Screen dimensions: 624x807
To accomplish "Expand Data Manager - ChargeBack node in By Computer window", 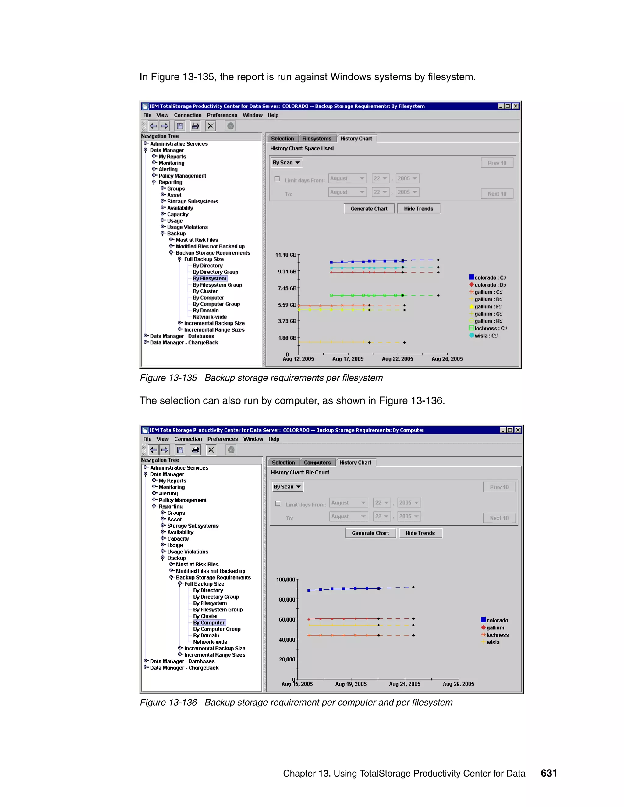I will coord(146,667).
